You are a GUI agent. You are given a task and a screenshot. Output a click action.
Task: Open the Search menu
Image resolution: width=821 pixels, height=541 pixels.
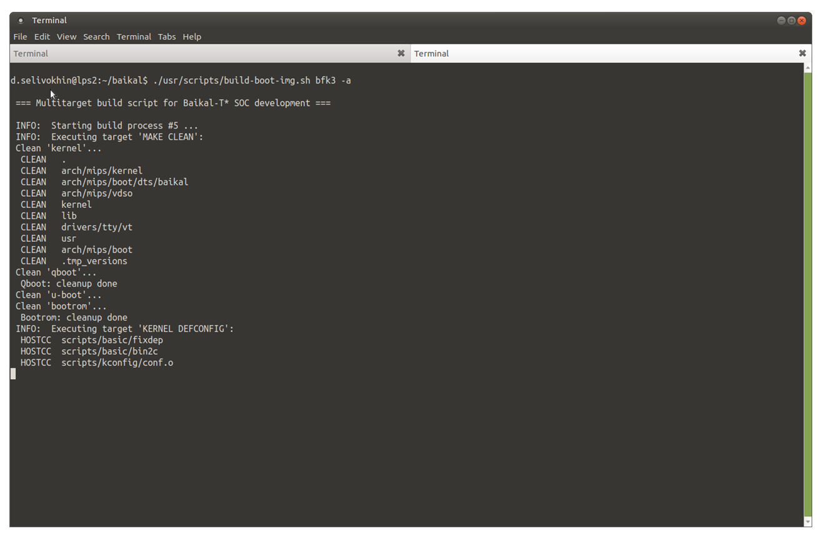pyautogui.click(x=96, y=37)
